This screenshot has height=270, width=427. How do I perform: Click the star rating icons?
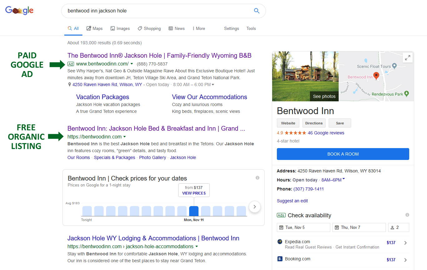click(x=295, y=133)
